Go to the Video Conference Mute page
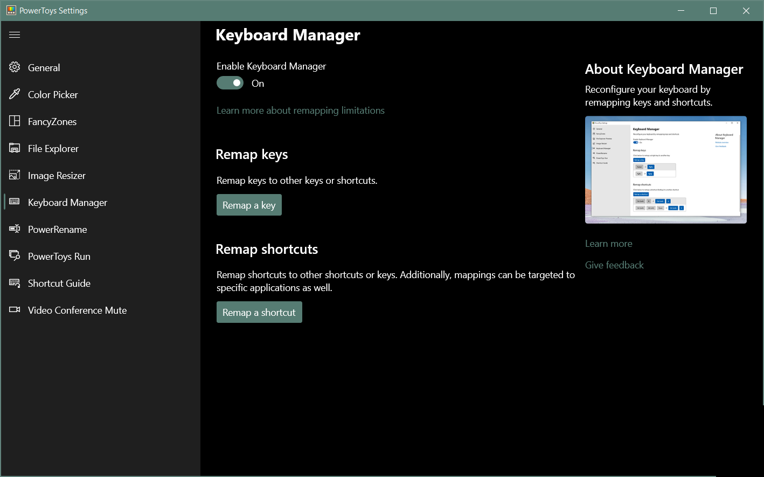 (x=77, y=310)
